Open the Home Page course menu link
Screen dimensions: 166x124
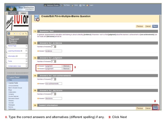[12, 46]
